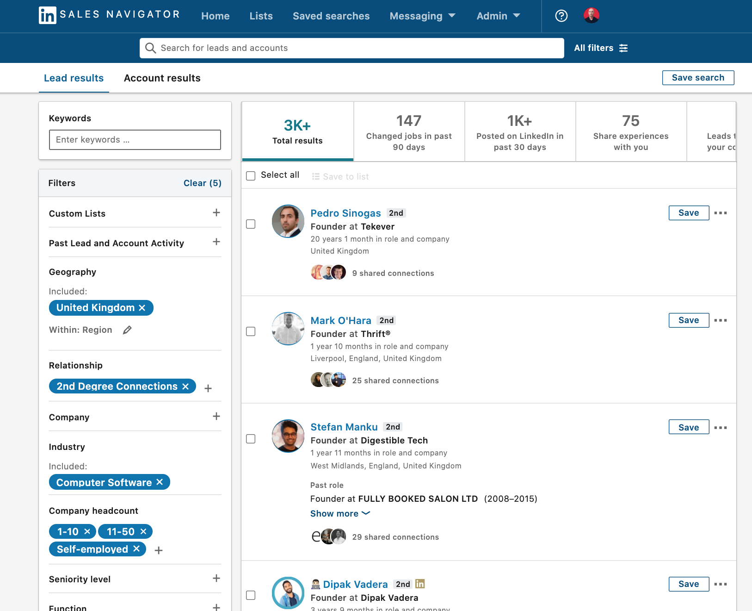This screenshot has width=752, height=611.
Task: Tick the Select all checkbox
Action: [x=251, y=176]
